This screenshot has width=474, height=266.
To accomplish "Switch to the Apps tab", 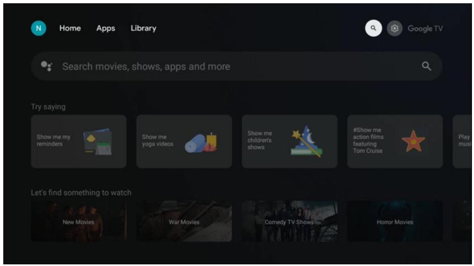I will (x=106, y=29).
